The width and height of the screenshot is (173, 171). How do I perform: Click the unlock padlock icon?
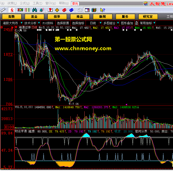[x=136, y=23]
